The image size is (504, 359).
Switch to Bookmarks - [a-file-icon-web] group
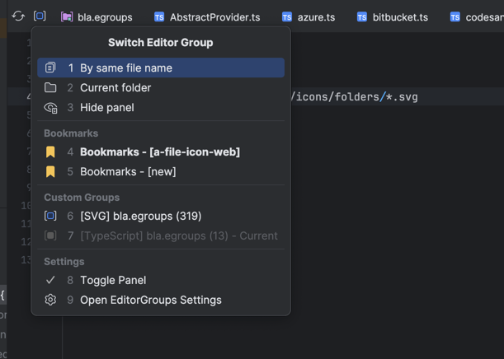coord(161,152)
